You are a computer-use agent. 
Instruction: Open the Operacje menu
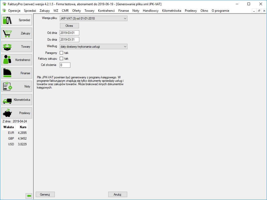(14, 11)
